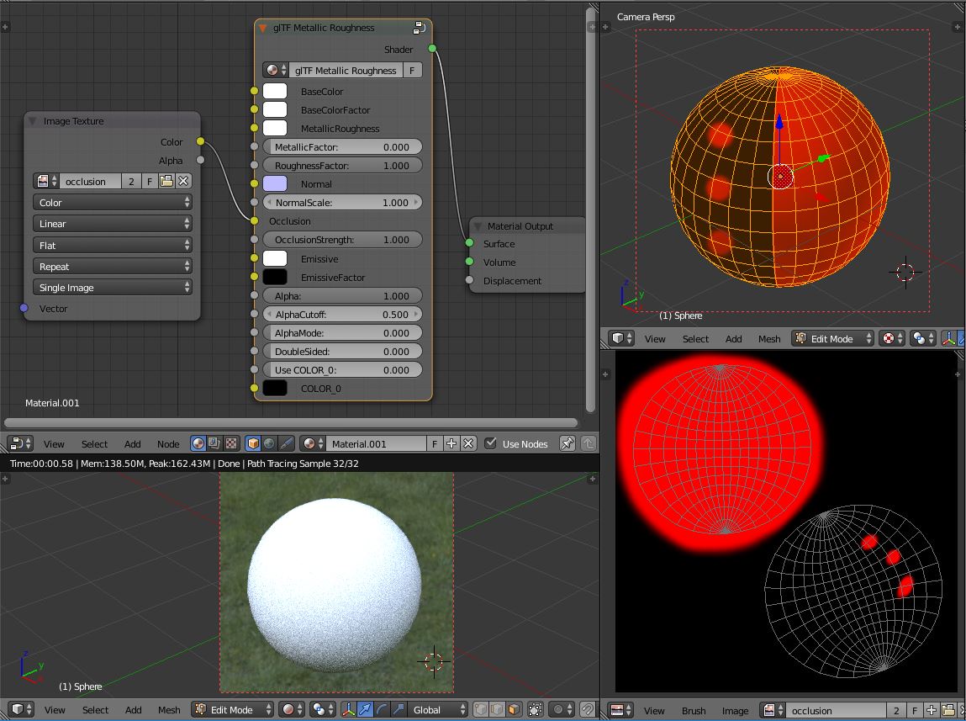
Task: Open the Brush menu in image editor
Action: (694, 710)
